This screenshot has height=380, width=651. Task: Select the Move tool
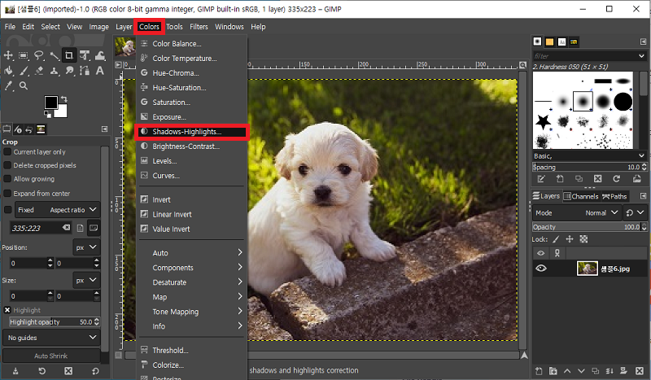8,55
